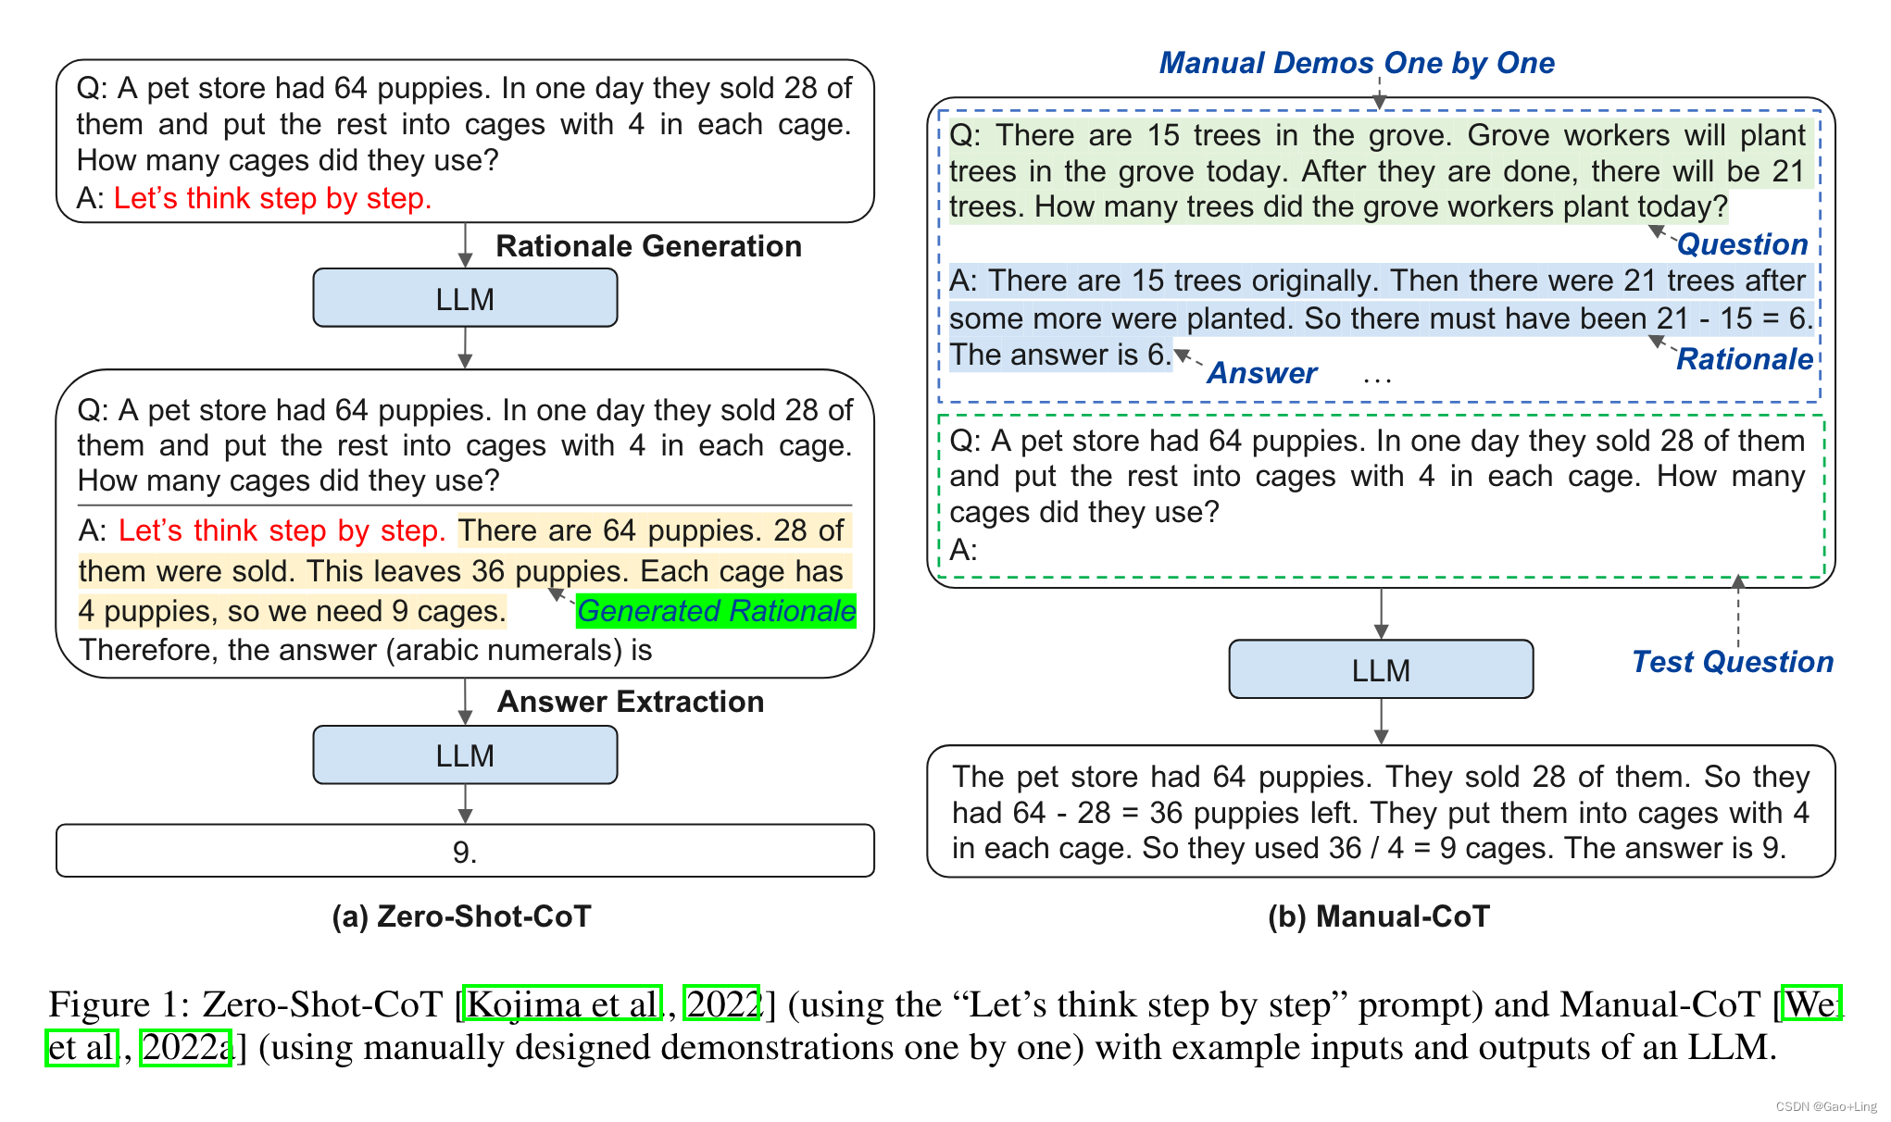Click the LLM box in Manual-CoT diagram

tap(1381, 669)
